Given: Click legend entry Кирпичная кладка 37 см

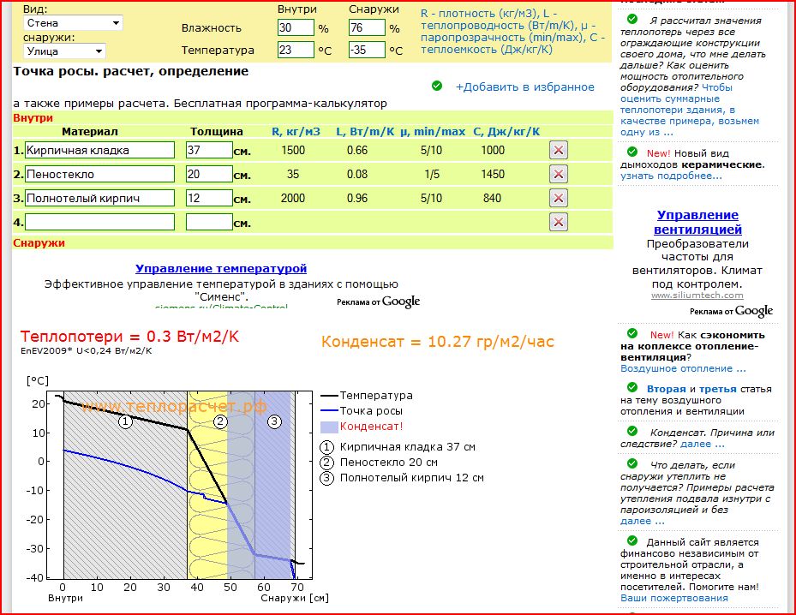Looking at the screenshot, I should coord(398,447).
